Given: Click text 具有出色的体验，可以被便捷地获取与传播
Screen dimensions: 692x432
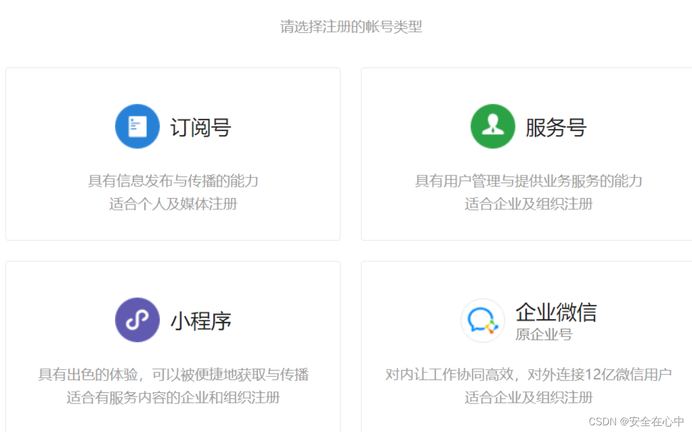Looking at the screenshot, I should point(173,375).
